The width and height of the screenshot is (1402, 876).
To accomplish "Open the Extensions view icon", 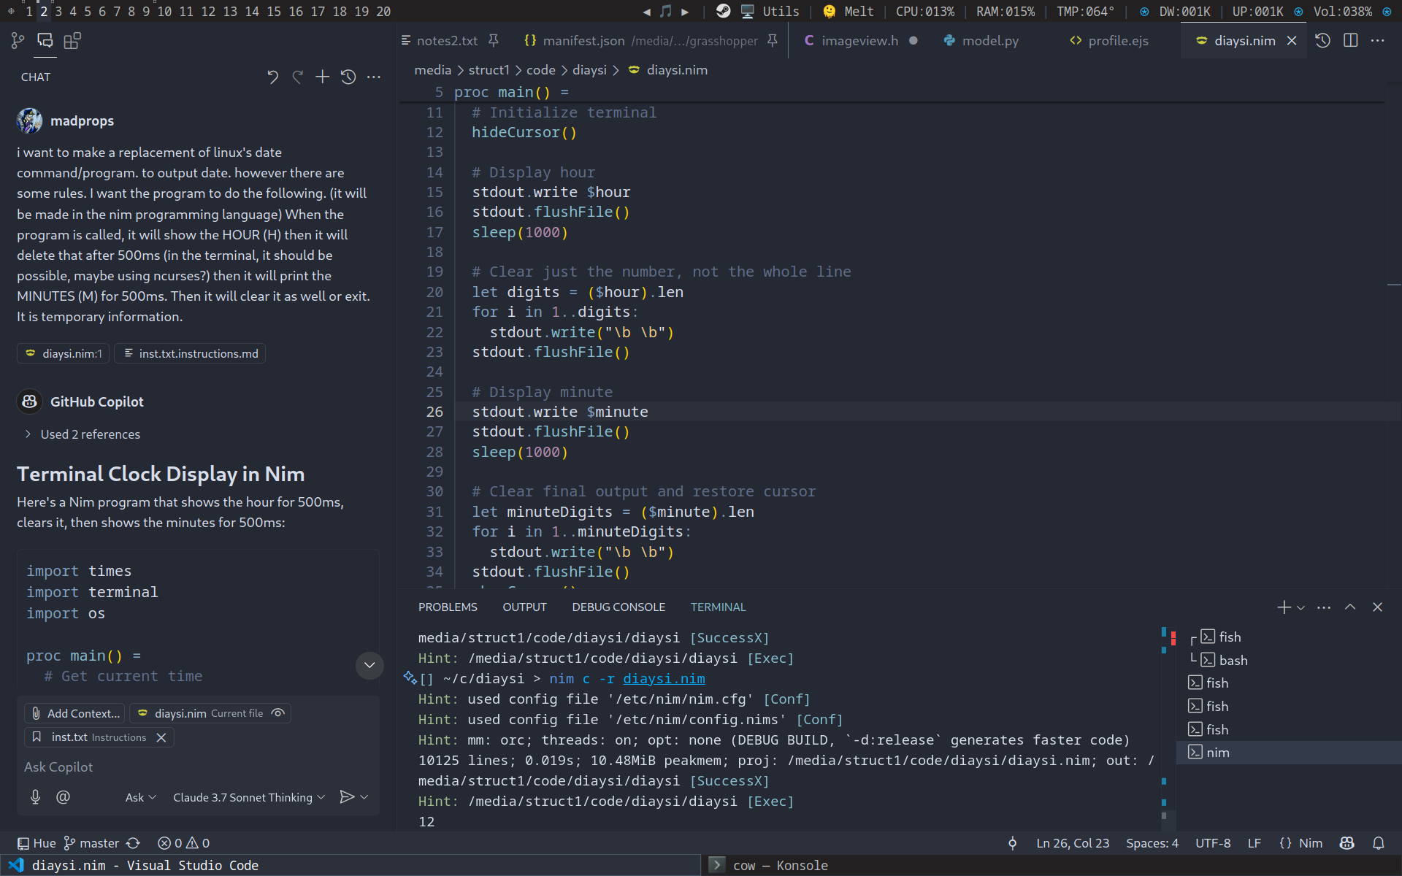I will point(72,41).
